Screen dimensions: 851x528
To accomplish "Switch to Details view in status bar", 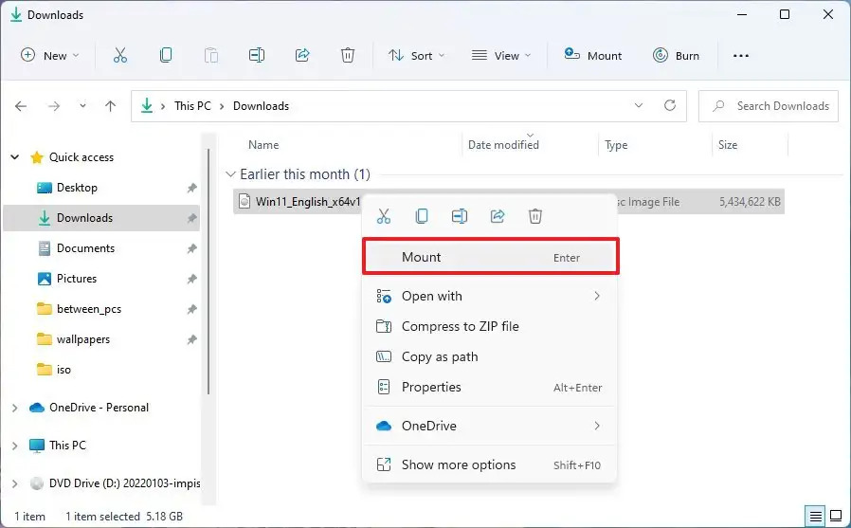I will [x=815, y=516].
